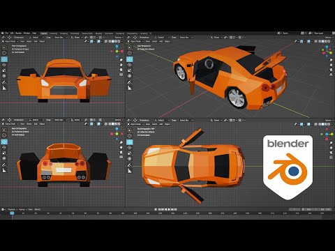Open Marker menu in the timeline
The width and height of the screenshot is (335, 251).
(x=38, y=209)
